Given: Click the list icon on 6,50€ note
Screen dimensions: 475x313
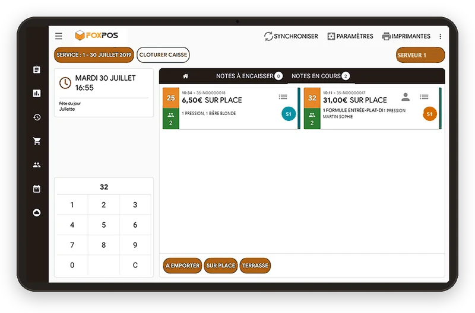Looking at the screenshot, I should point(283,97).
